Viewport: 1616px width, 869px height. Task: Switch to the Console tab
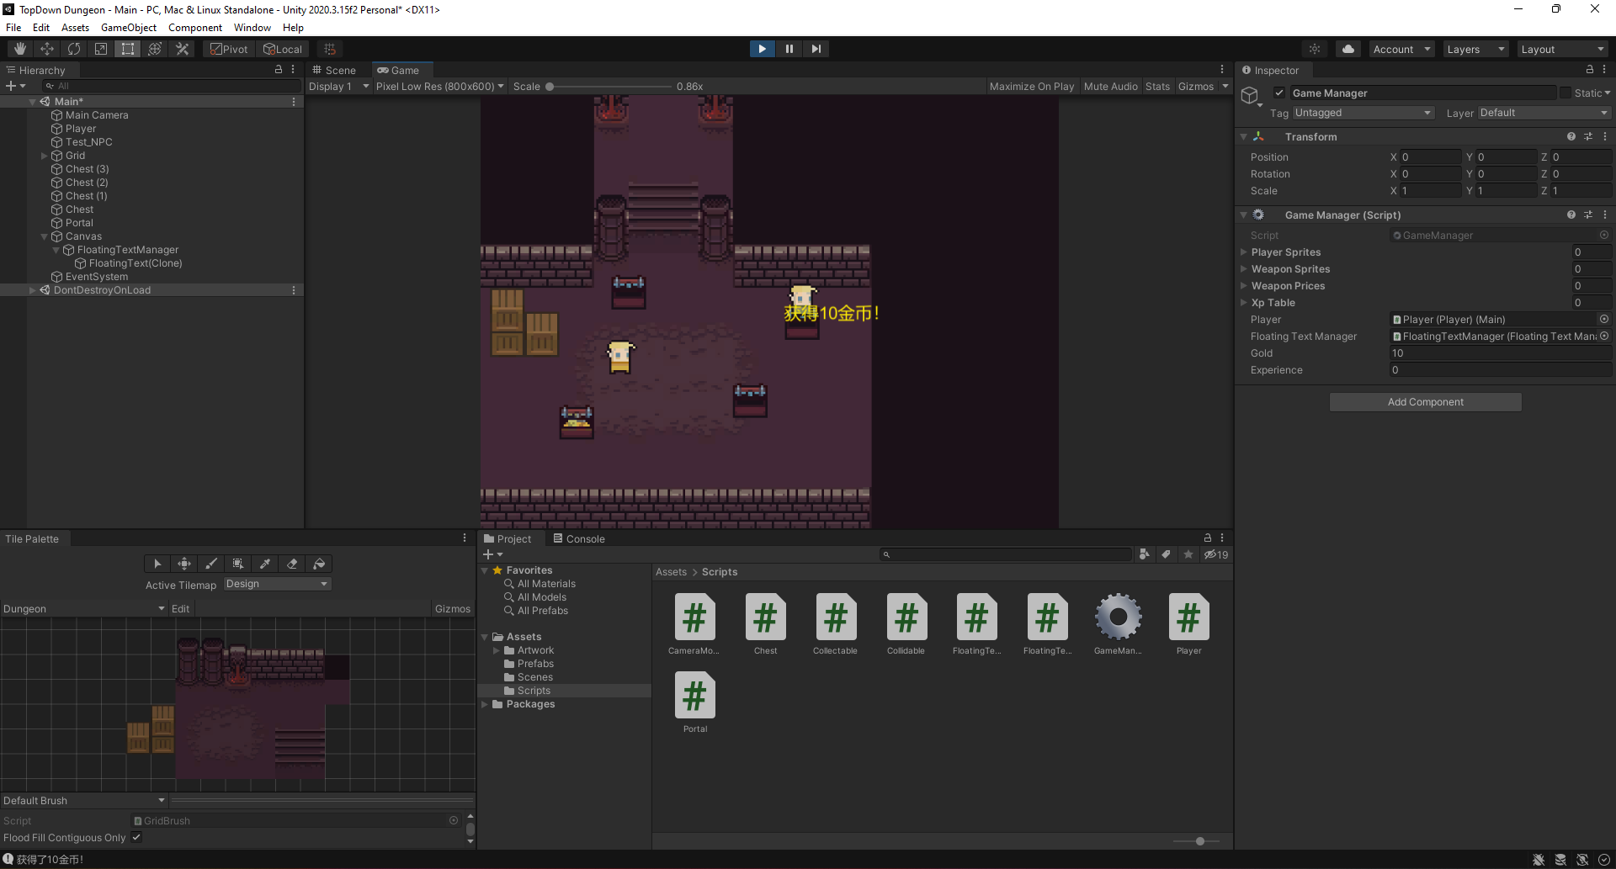click(579, 539)
